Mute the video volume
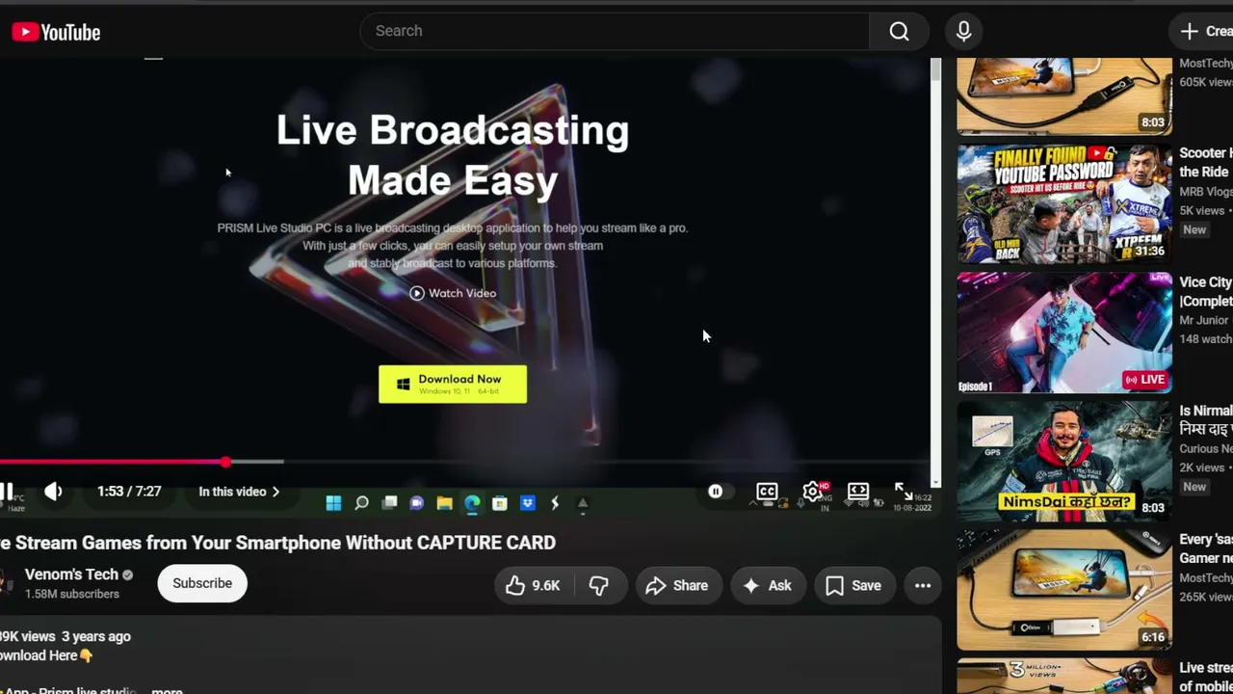This screenshot has height=694, width=1233. coord(53,492)
